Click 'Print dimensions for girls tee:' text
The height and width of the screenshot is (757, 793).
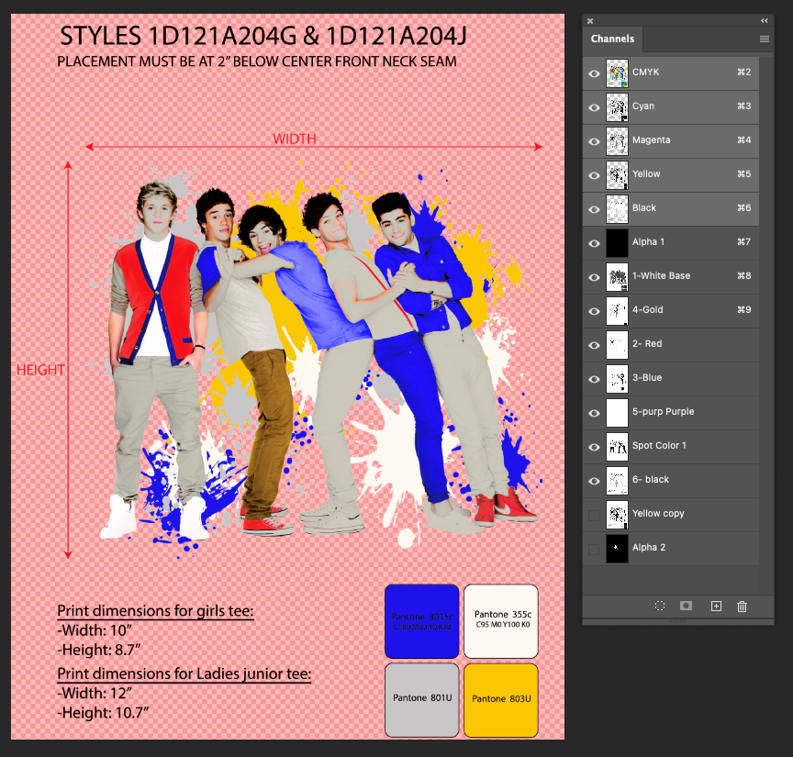pyautogui.click(x=155, y=611)
